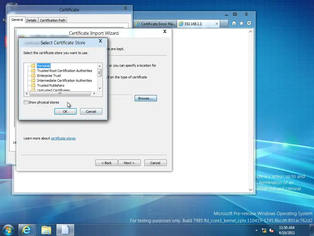Click Internet Explorer Home icon
The width and height of the screenshot is (314, 236).
tap(234, 23)
